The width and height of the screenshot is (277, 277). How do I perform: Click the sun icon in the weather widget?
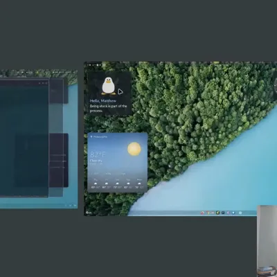point(134,149)
